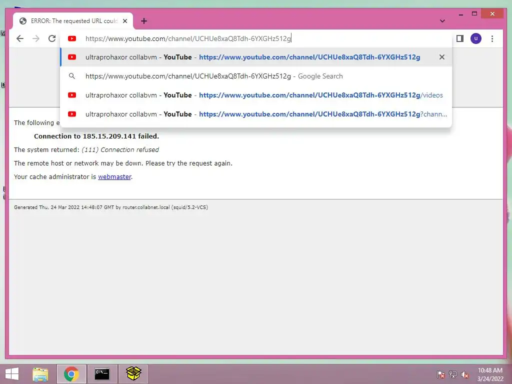The height and width of the screenshot is (384, 512).
Task: Select suggestion ending in ?chann...
Action: pos(256,114)
